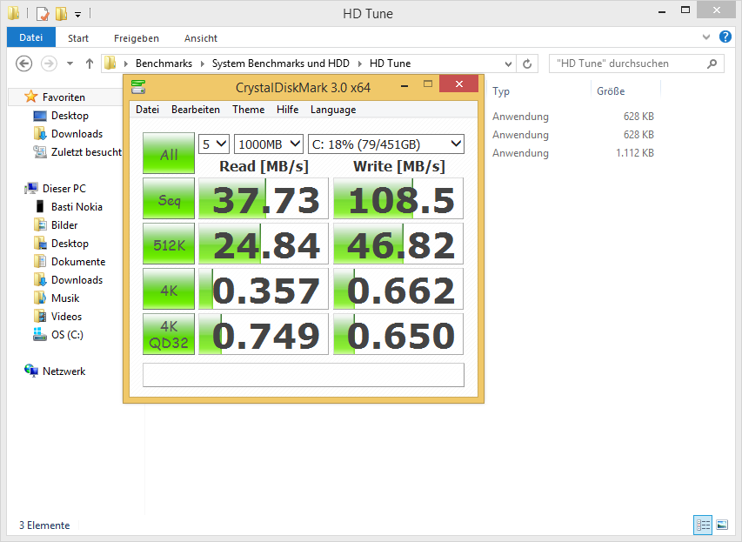The width and height of the screenshot is (742, 542).
Task: Open Dokumente folder in sidebar
Action: (x=78, y=262)
